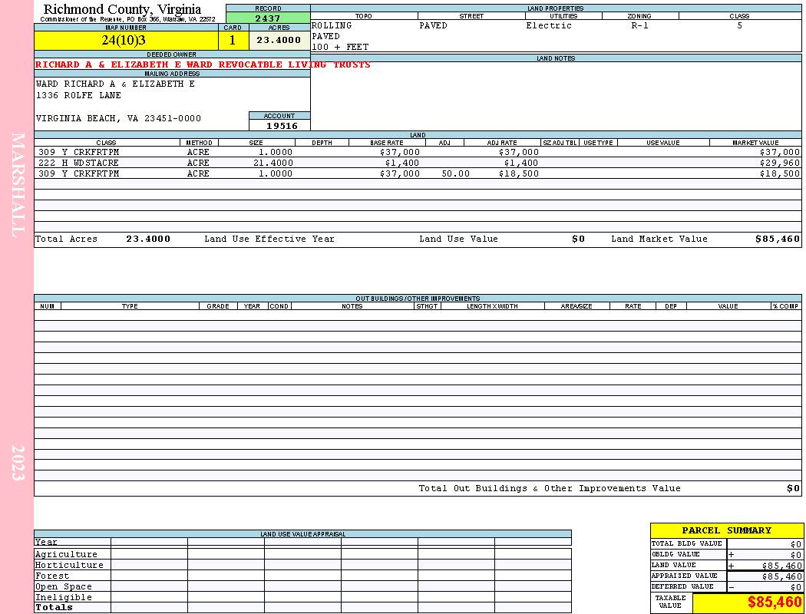The width and height of the screenshot is (806, 614).
Task: Click the Agriculture row label
Action: coord(66,554)
